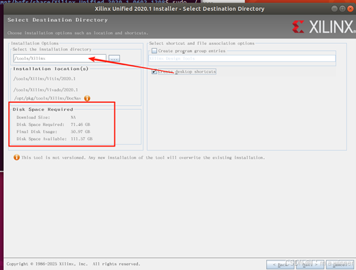The height and width of the screenshot is (270, 356).
Task: Go back with the Back button
Action: tap(280, 265)
